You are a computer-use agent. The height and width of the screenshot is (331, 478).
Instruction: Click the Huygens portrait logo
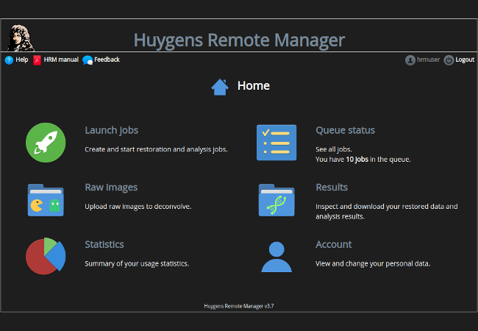coord(20,38)
